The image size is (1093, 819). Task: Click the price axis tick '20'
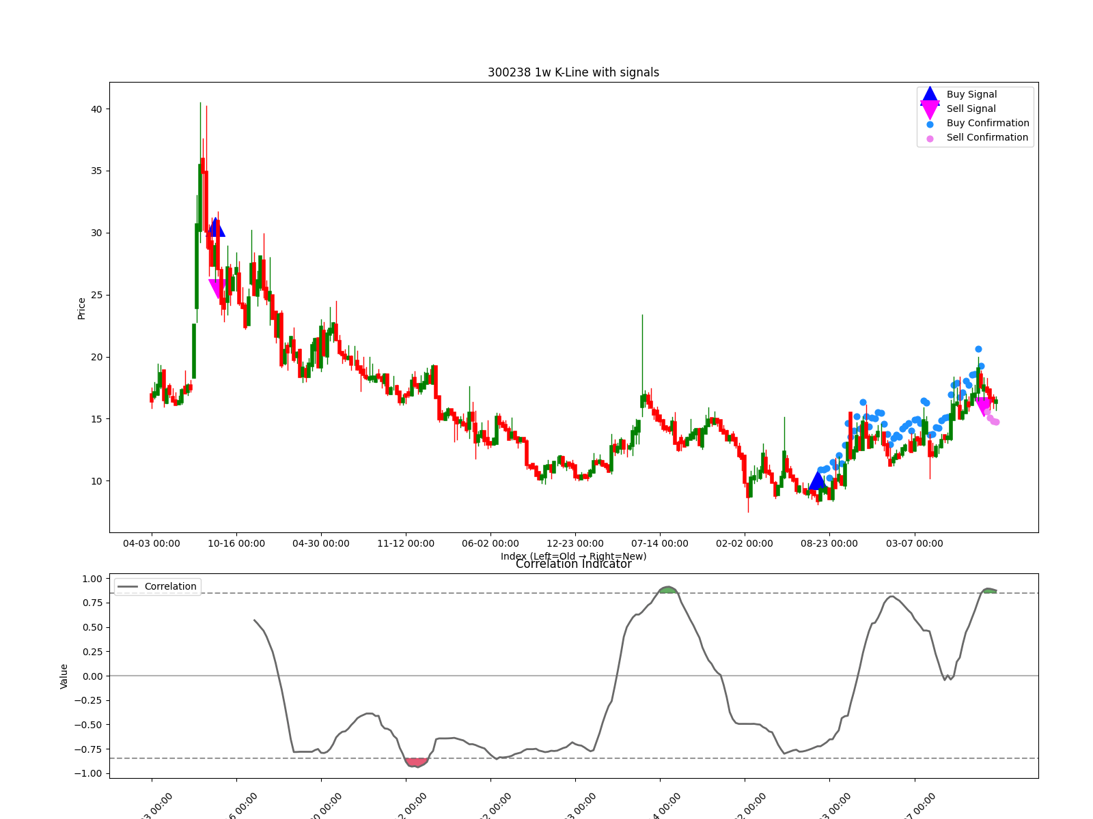pyautogui.click(x=95, y=357)
